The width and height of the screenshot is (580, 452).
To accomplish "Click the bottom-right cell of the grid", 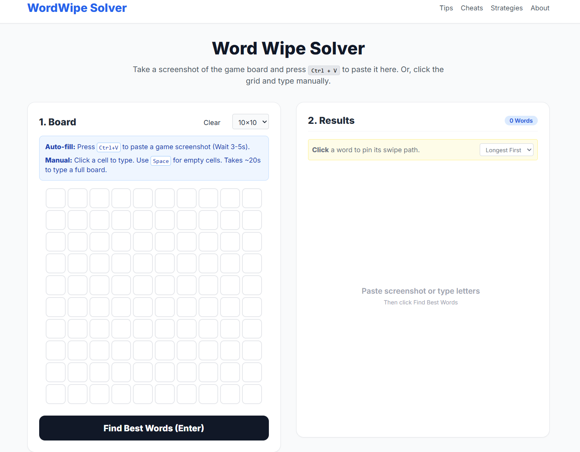I will point(252,394).
